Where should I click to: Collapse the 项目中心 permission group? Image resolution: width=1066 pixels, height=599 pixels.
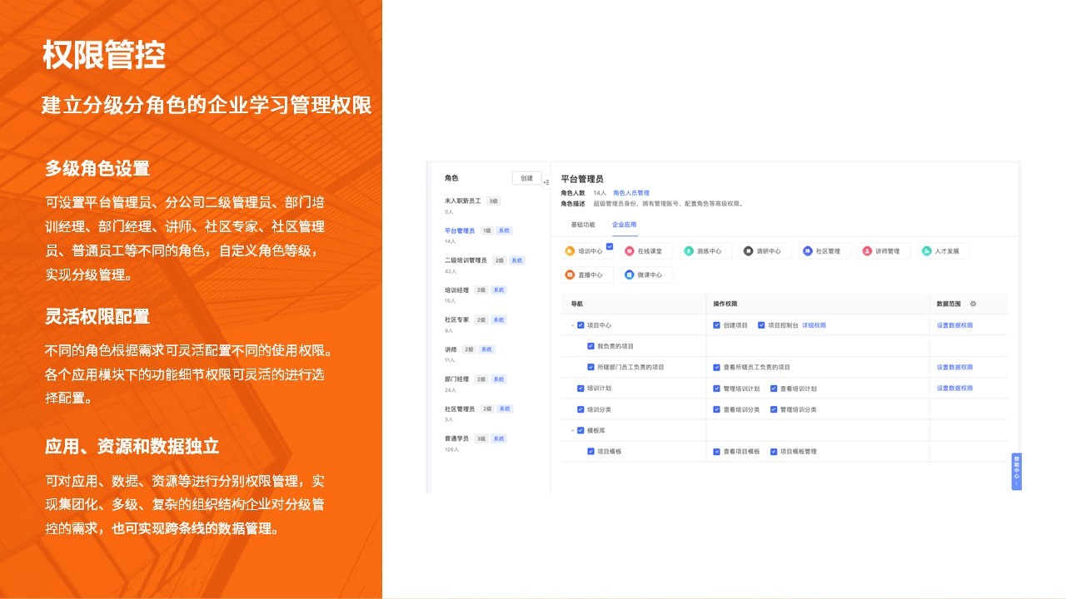(572, 325)
